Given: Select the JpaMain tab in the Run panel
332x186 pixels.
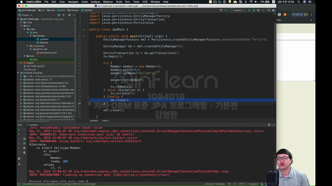Looking at the screenshot, I should coord(33,125).
